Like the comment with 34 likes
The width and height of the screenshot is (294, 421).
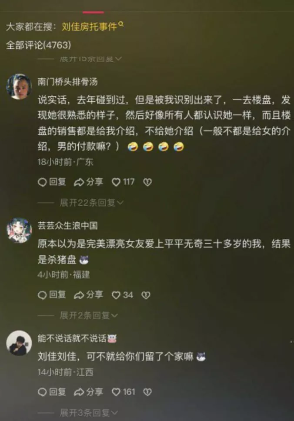[122, 295]
